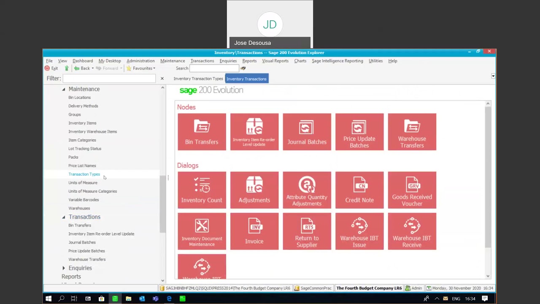The width and height of the screenshot is (540, 304).
Task: Click the SageCommonPrac status bar entry
Action: click(x=313, y=288)
